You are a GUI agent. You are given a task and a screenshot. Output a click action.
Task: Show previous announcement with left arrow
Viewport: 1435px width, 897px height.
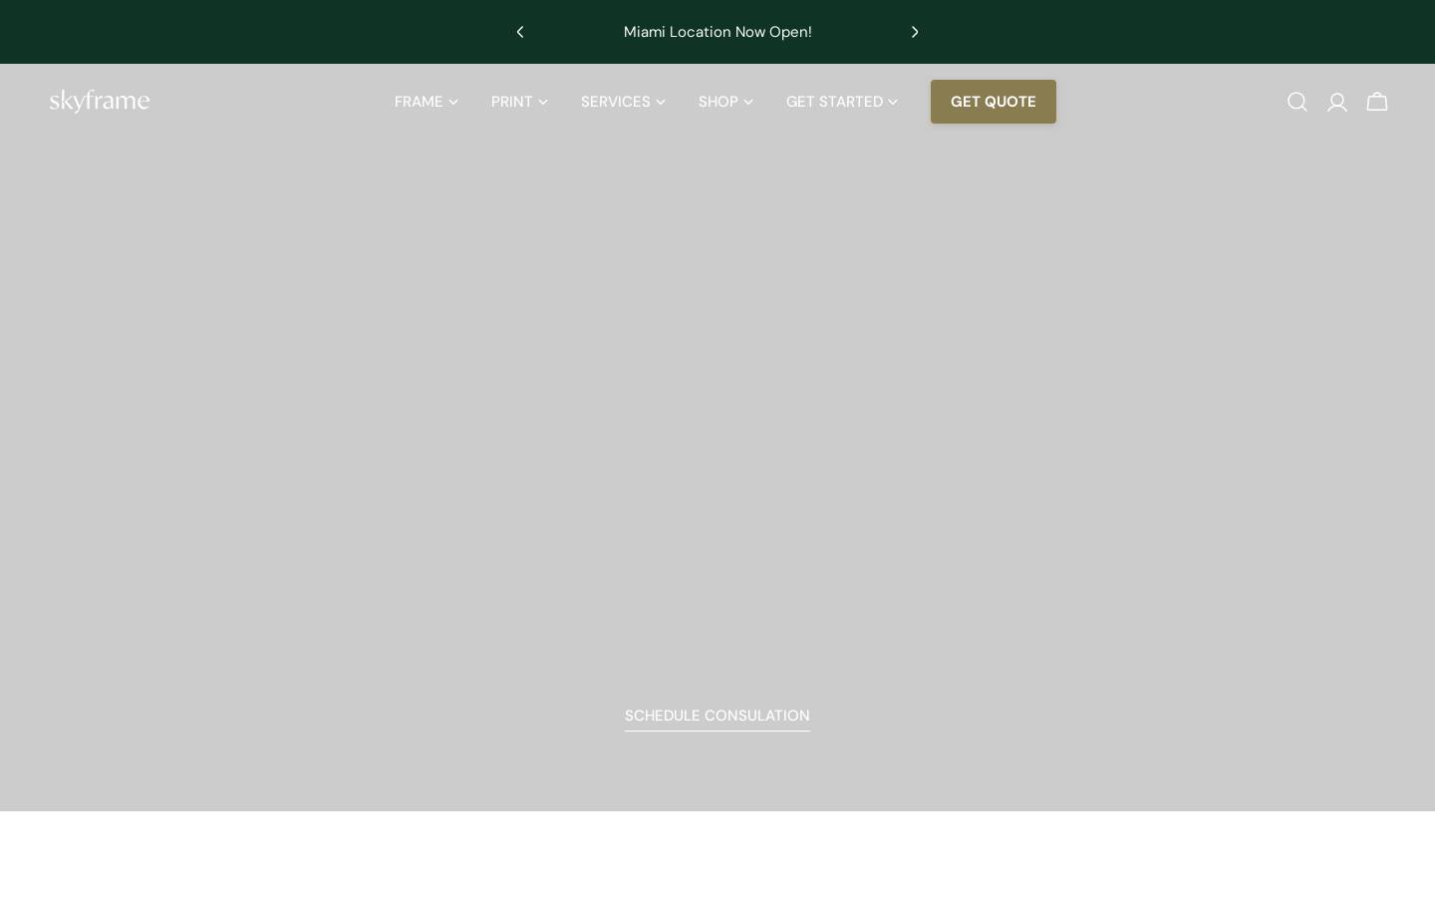tap(519, 32)
